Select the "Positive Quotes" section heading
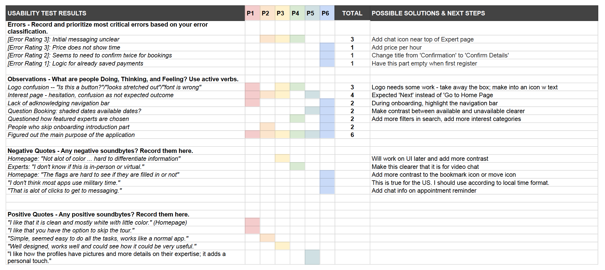Screen dimensions: 605x270 coord(98,215)
